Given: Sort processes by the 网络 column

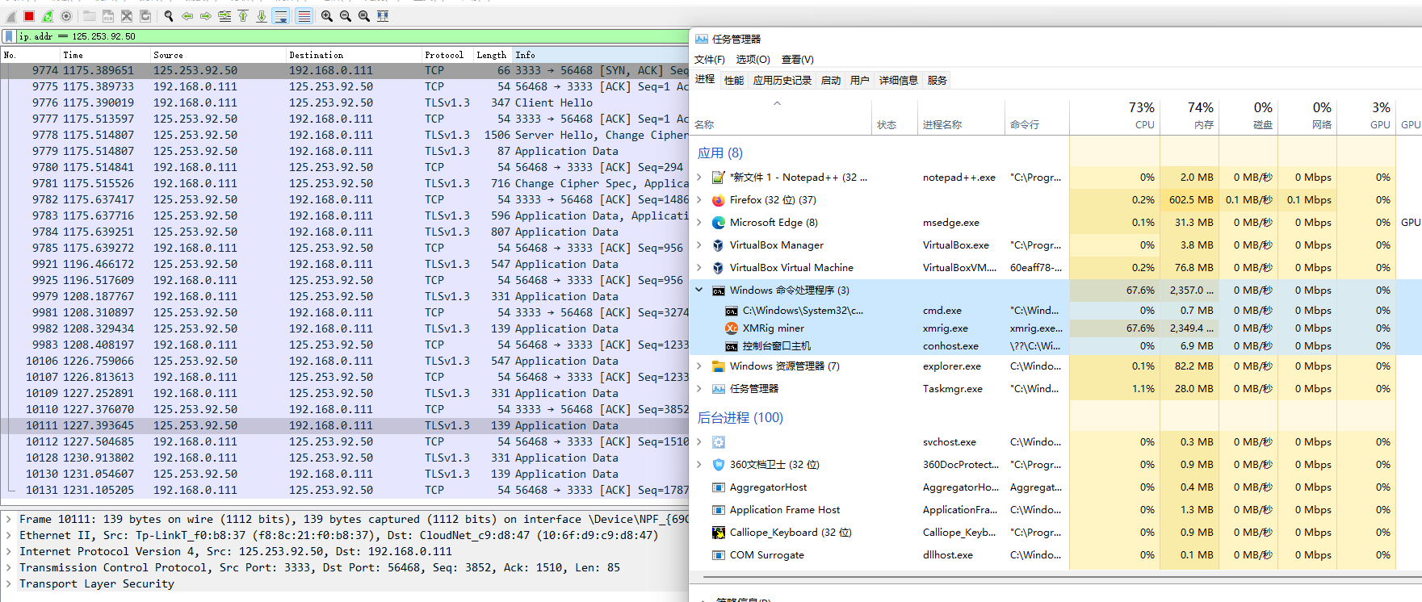Looking at the screenshot, I should click(1307, 116).
